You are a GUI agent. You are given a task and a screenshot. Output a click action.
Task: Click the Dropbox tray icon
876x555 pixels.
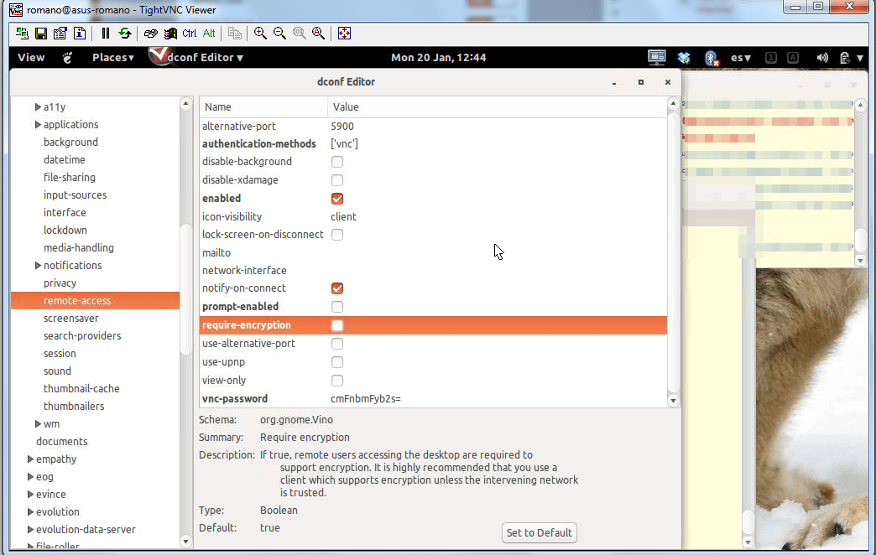[684, 57]
